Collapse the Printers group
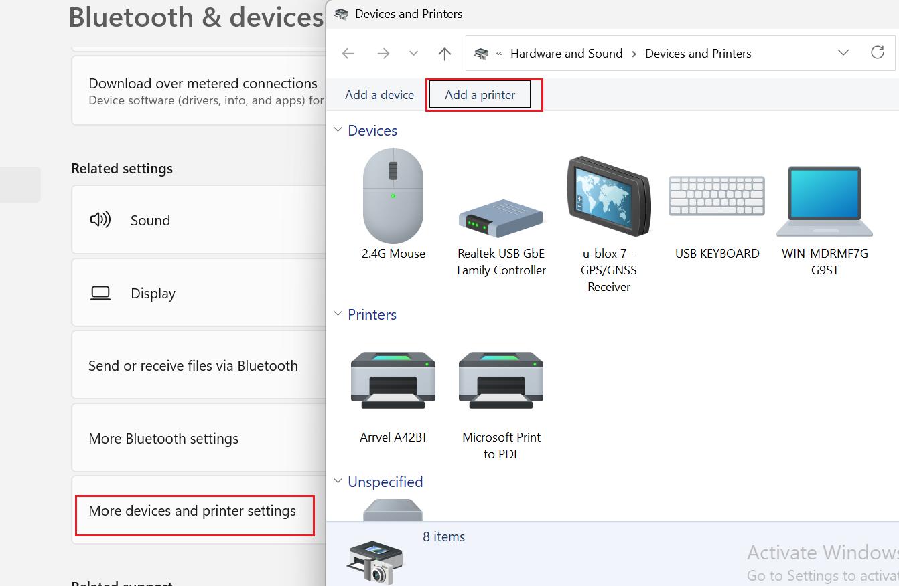Viewport: 899px width, 586px height. pyautogui.click(x=338, y=314)
